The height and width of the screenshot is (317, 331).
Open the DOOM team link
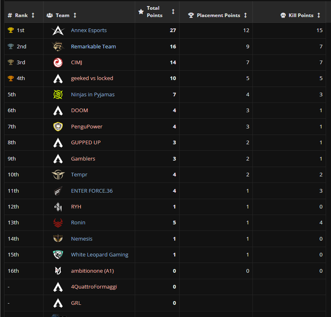pos(79,110)
